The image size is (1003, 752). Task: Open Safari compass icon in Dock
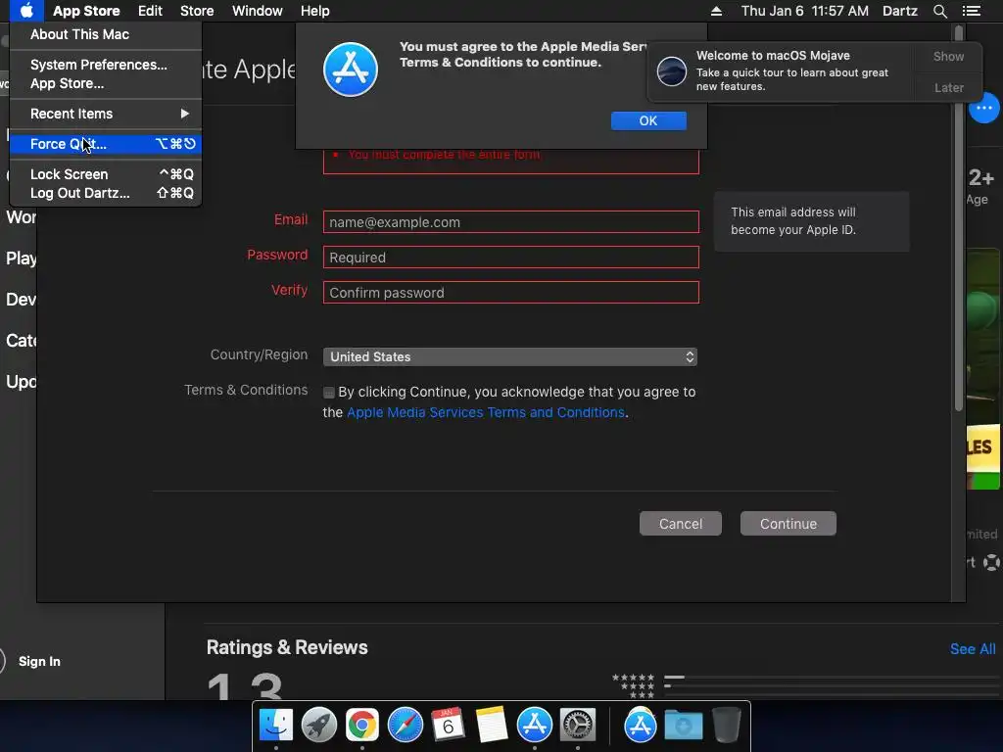pos(405,726)
